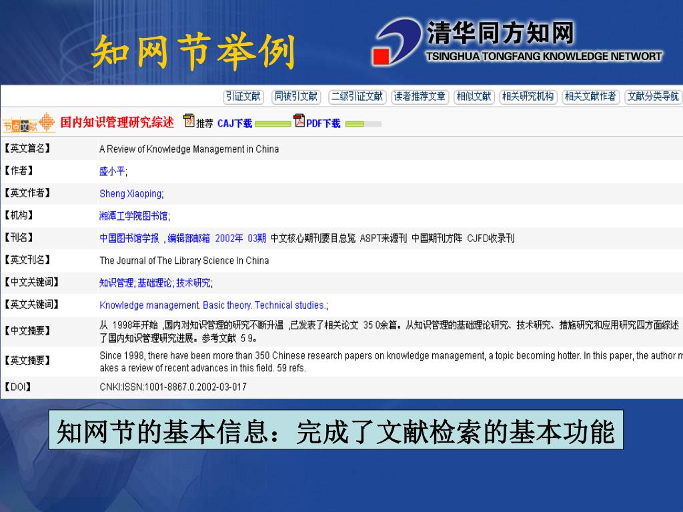Click the CJFD收录刊 text
Viewport: 683px width, 512px height.
click(x=490, y=238)
